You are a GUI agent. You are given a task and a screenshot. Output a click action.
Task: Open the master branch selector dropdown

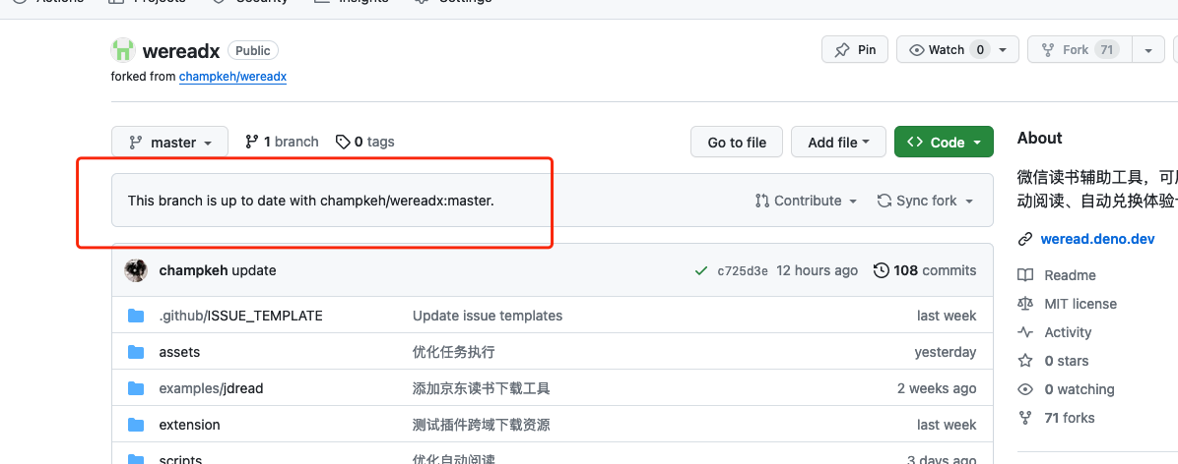pos(169,142)
